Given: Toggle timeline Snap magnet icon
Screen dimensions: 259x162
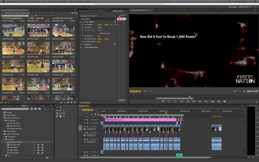Looking at the screenshot, I should pos(92,114).
